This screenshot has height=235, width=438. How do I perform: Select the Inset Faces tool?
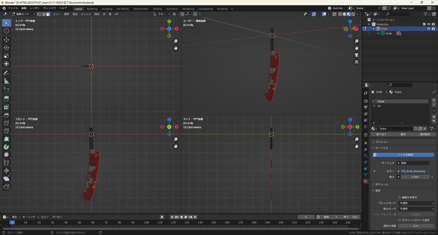[6, 107]
